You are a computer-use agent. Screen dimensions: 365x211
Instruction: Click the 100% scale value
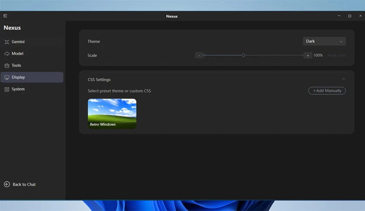(x=318, y=55)
